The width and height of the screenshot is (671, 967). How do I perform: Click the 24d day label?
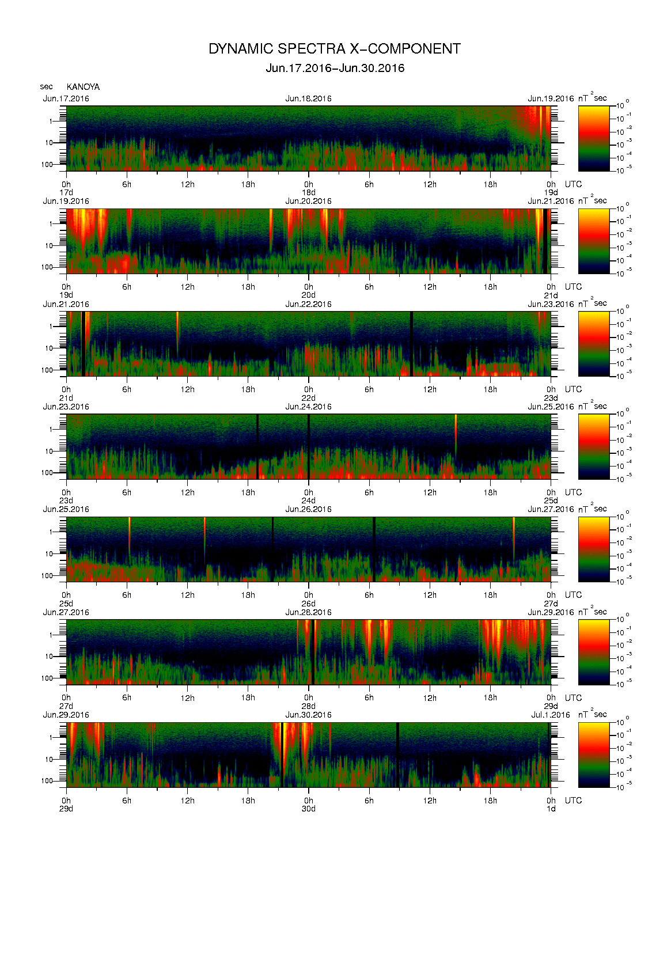coord(309,500)
